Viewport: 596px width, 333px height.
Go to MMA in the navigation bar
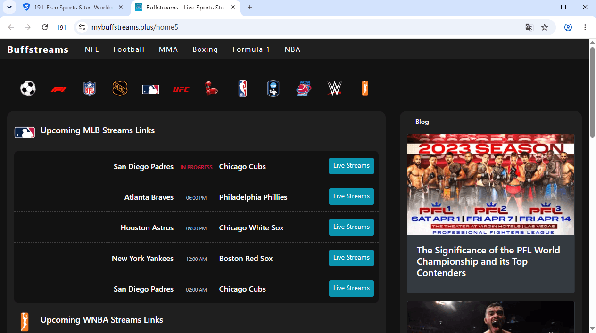(168, 49)
